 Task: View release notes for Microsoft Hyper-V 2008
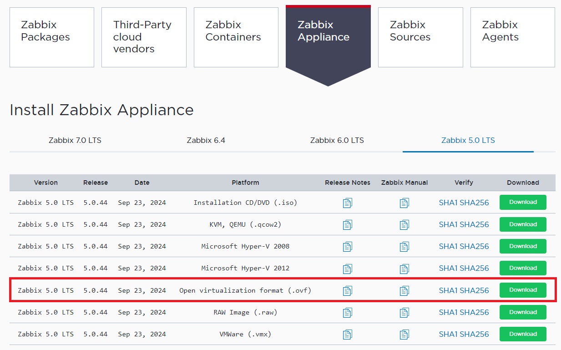(347, 246)
